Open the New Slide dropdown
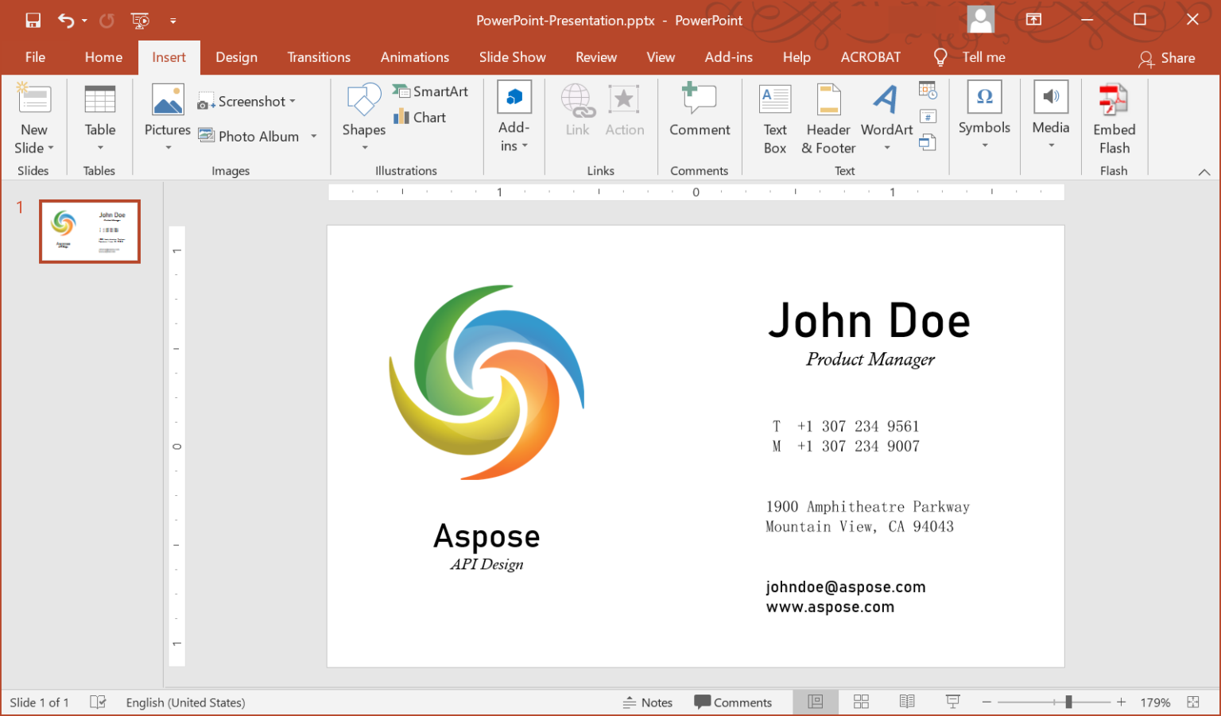The width and height of the screenshot is (1221, 716). point(33,147)
